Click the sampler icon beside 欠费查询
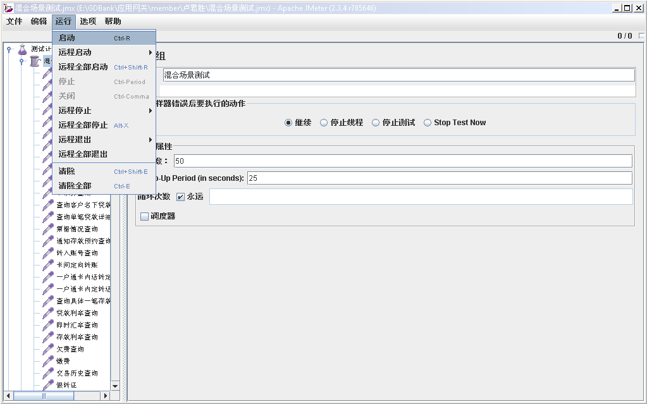 coord(48,349)
